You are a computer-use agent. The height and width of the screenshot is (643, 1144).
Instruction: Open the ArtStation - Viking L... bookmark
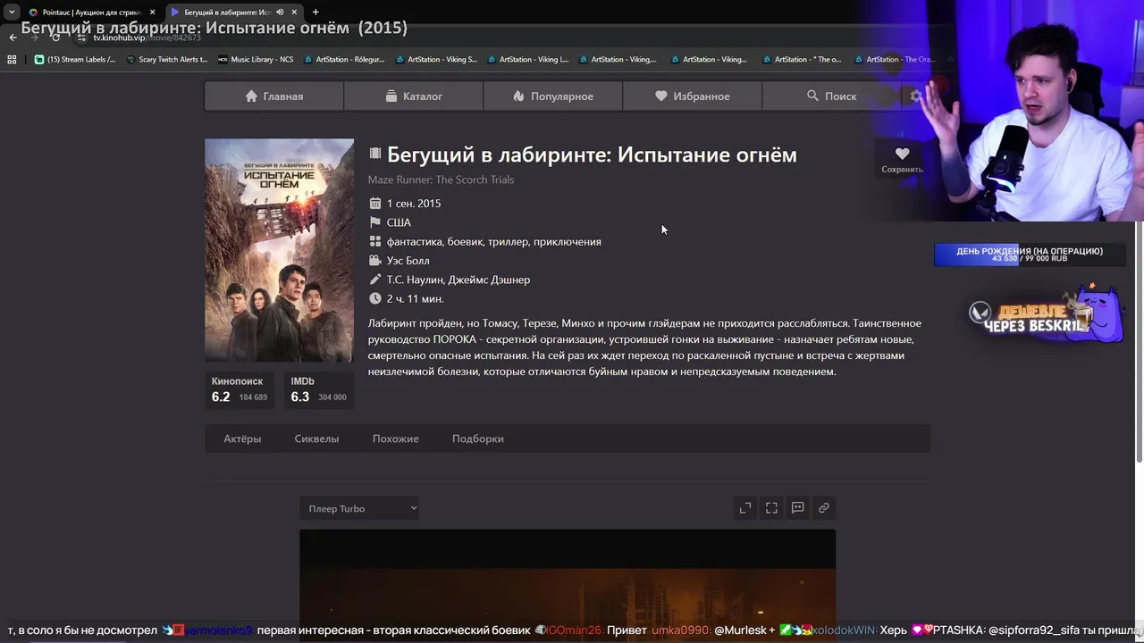click(528, 60)
